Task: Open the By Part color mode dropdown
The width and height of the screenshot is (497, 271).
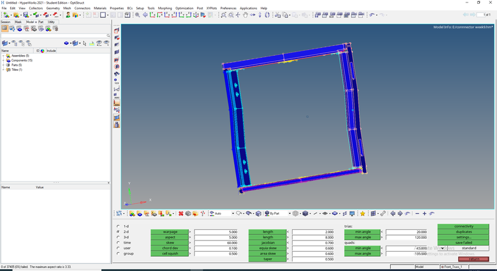Action: (x=290, y=214)
